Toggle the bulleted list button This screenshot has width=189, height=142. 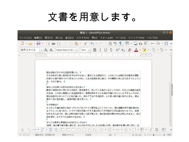[x=154, y=50]
